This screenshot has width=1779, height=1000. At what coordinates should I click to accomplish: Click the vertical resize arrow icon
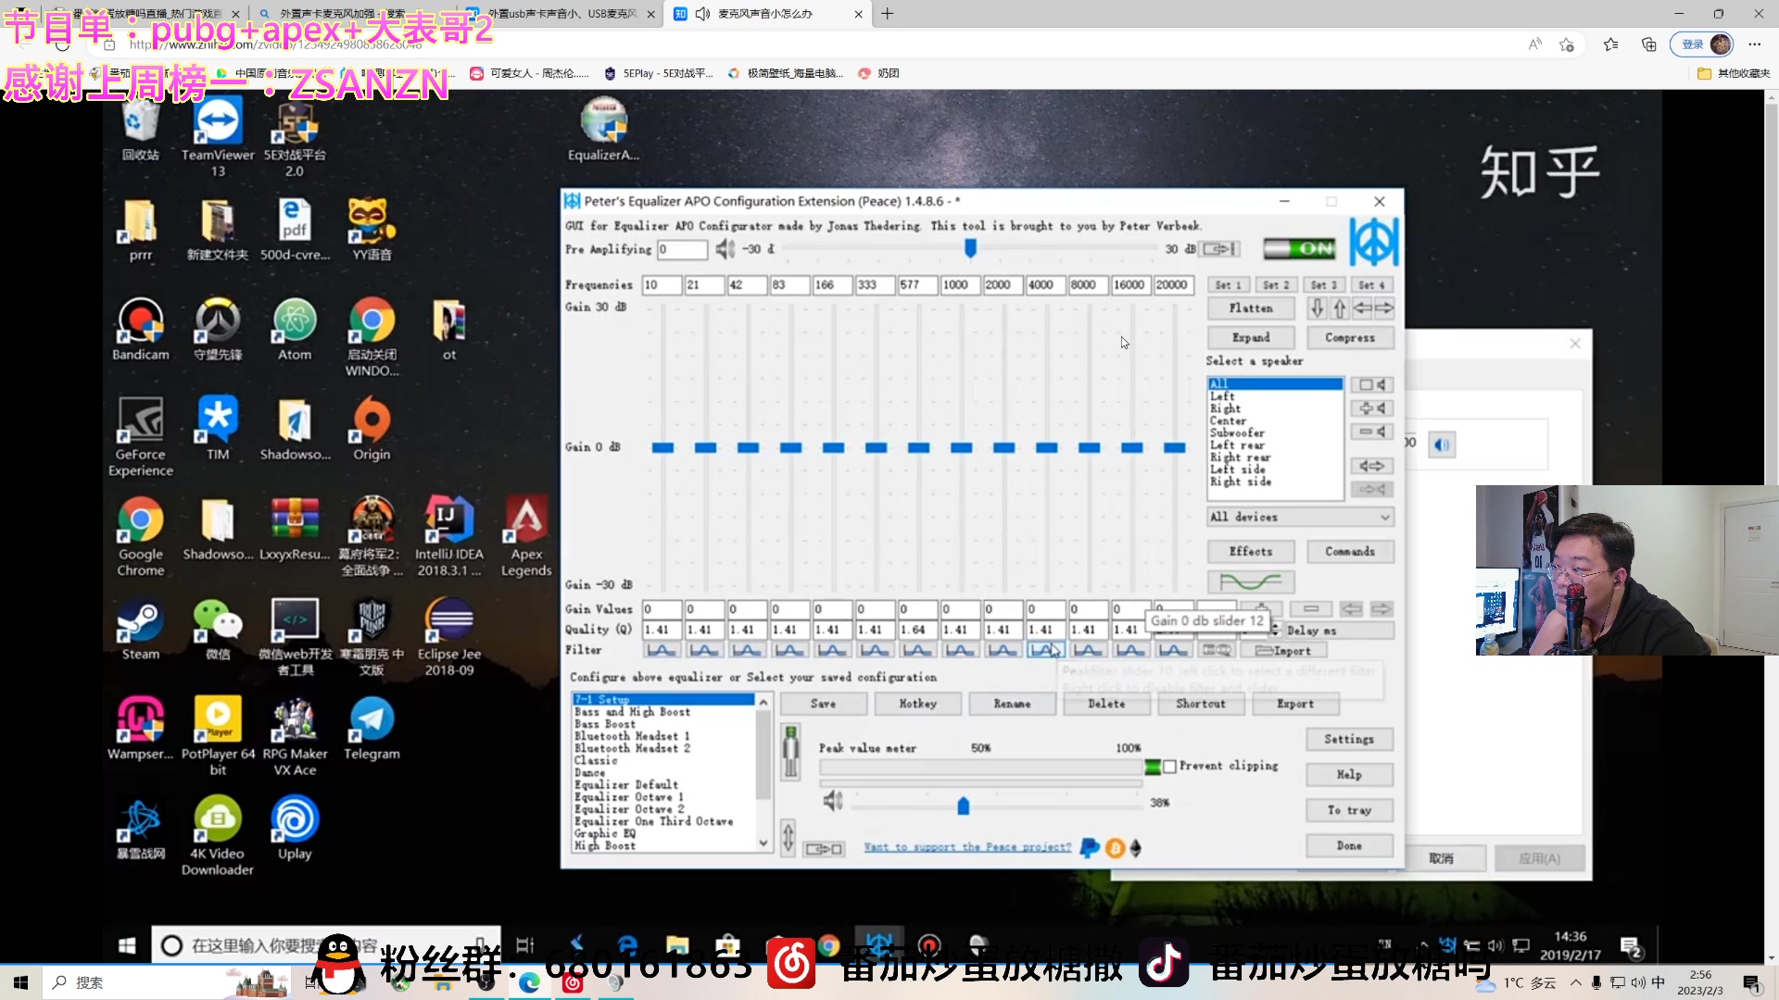click(788, 837)
